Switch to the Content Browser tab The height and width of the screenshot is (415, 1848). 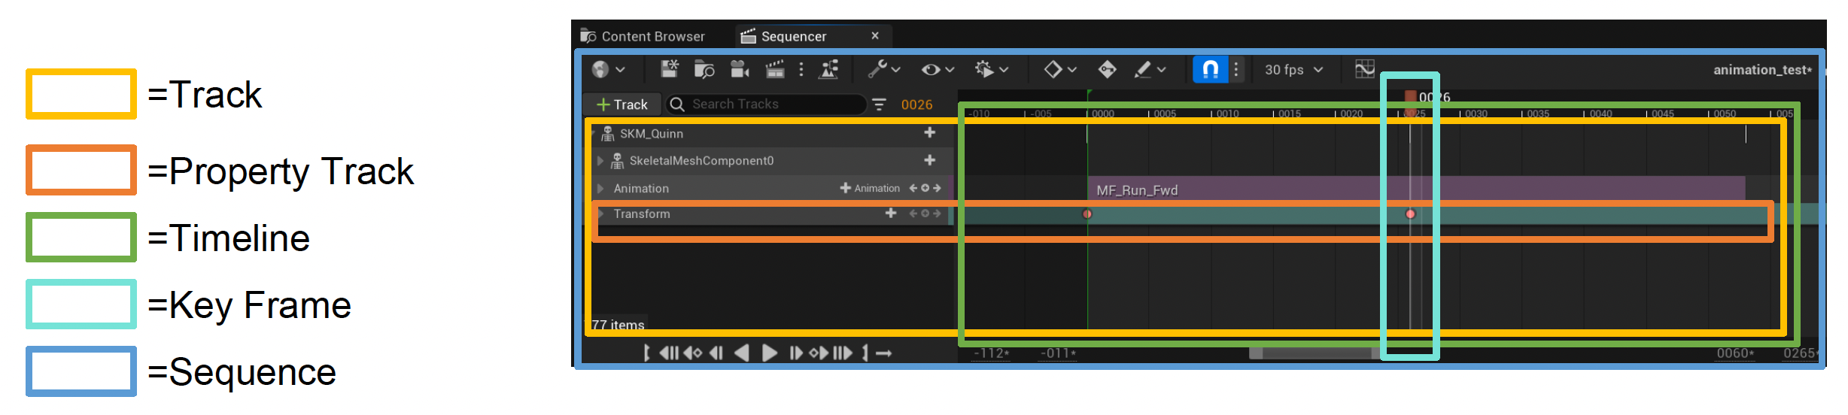click(x=643, y=36)
